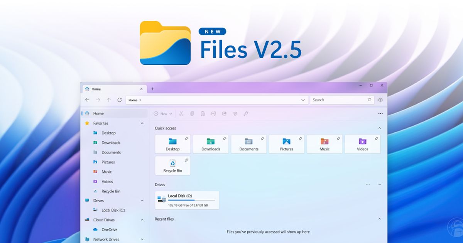Click the Home breadcrumb in address bar
463x243 pixels.
133,100
